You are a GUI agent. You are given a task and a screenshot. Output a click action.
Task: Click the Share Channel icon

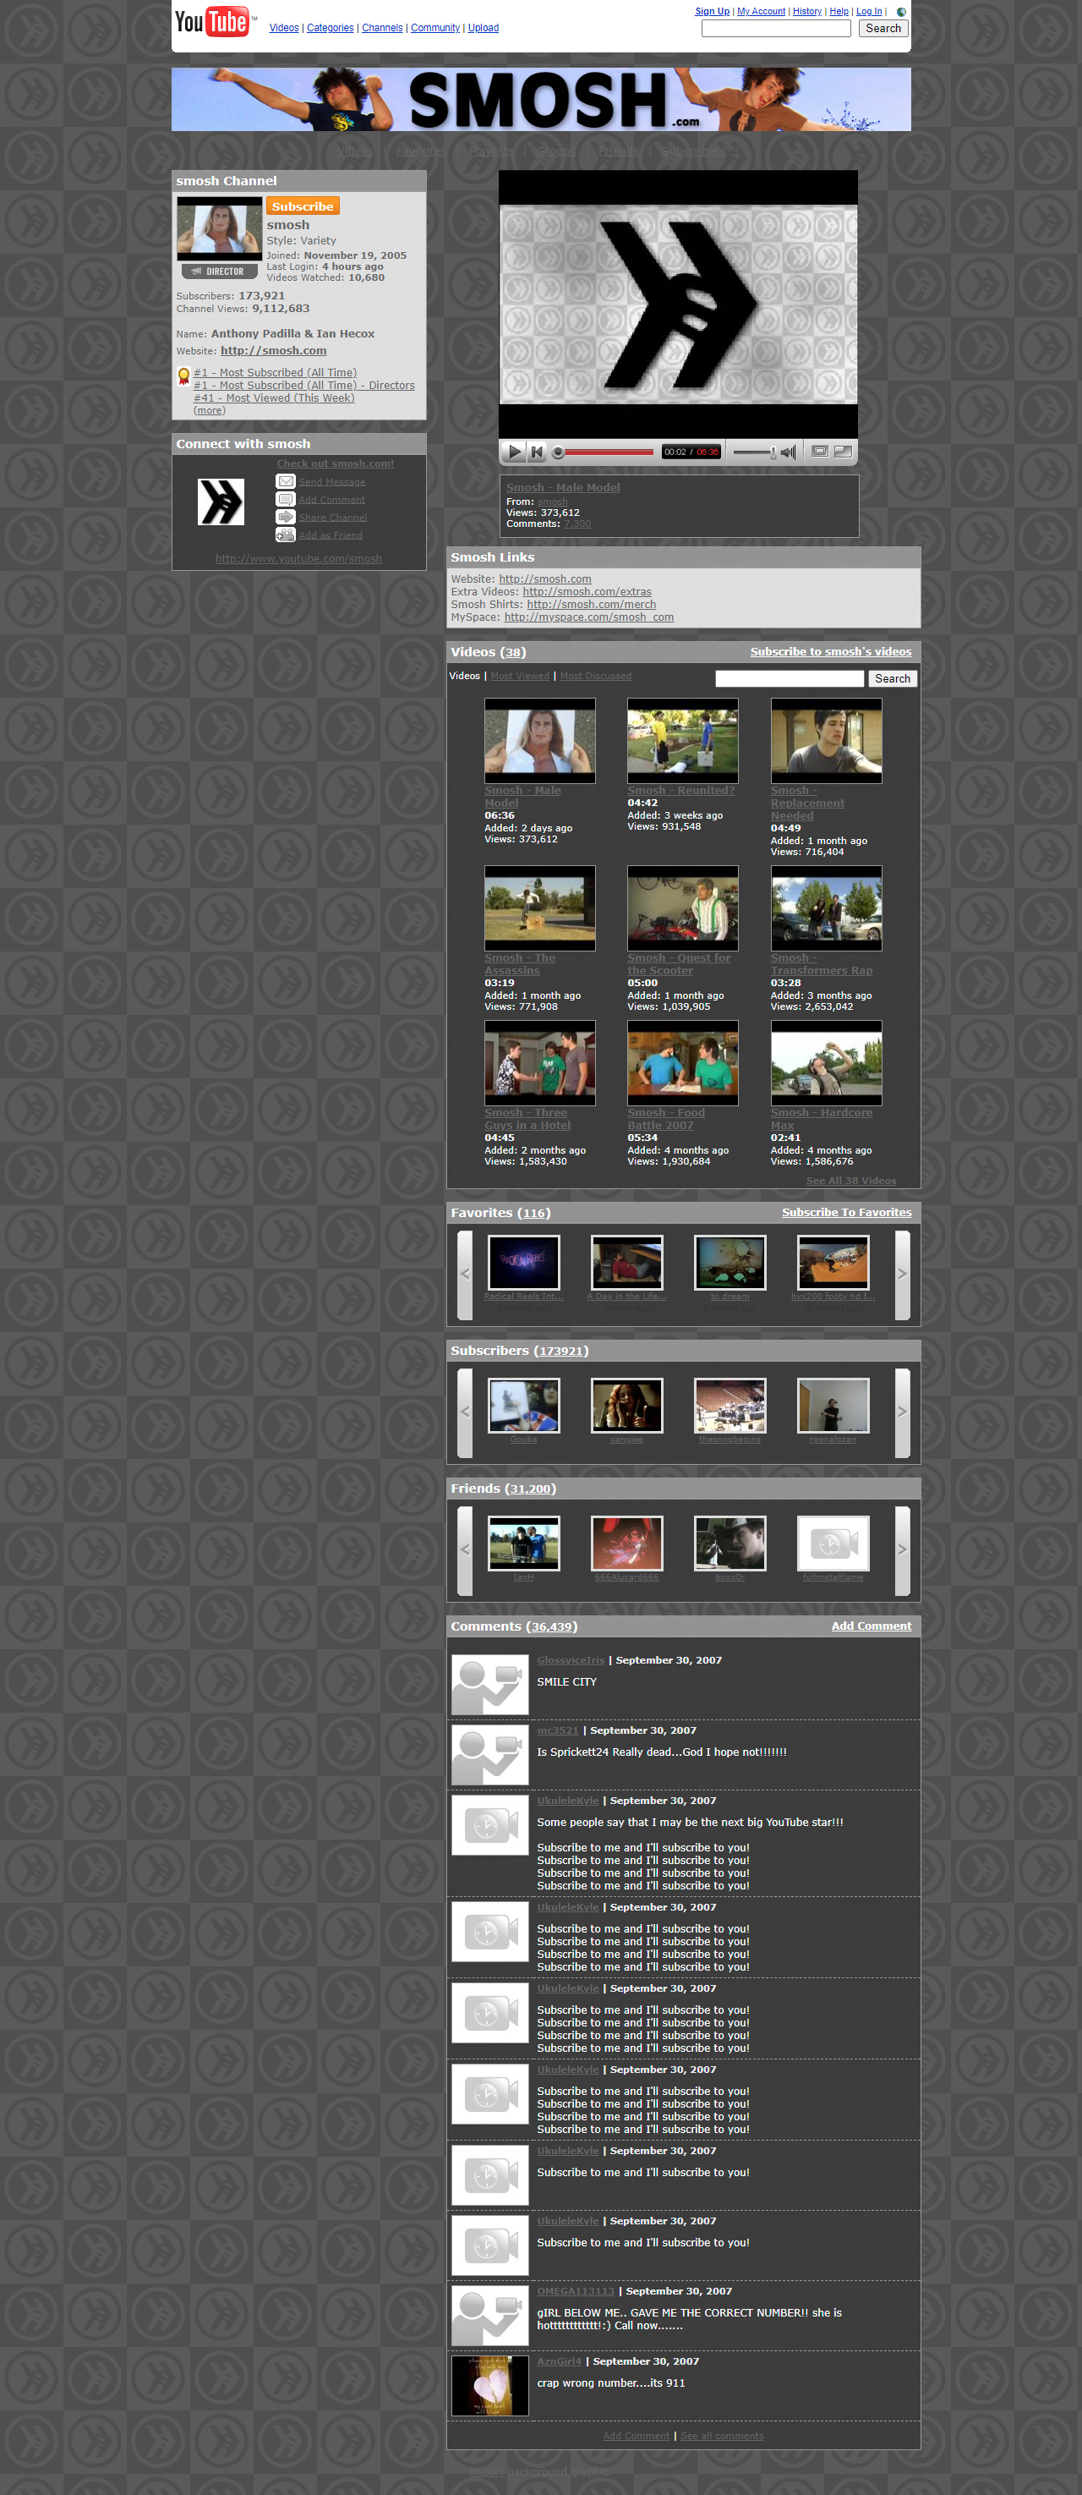[286, 516]
